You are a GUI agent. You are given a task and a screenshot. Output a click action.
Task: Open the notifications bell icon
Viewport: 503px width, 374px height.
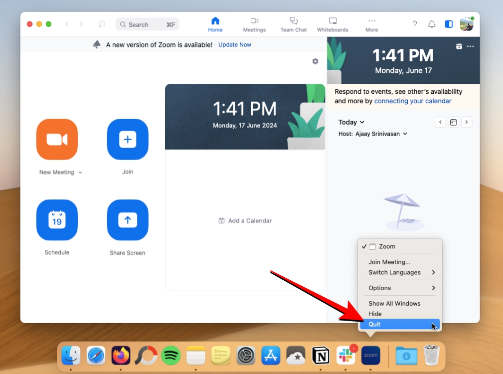coord(432,24)
